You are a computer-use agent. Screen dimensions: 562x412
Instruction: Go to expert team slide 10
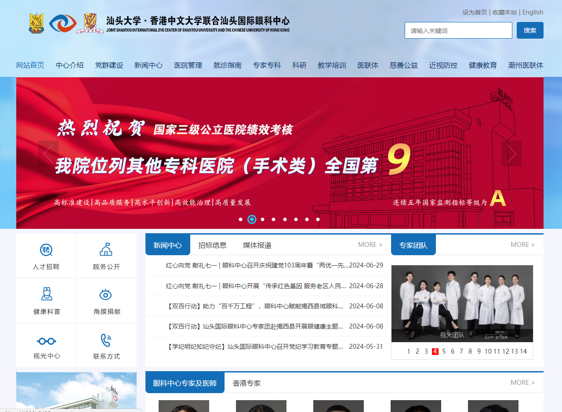488,351
